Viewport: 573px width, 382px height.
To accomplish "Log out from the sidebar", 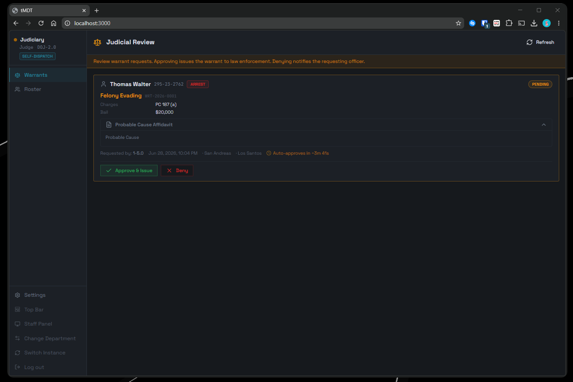I will pyautogui.click(x=48, y=367).
